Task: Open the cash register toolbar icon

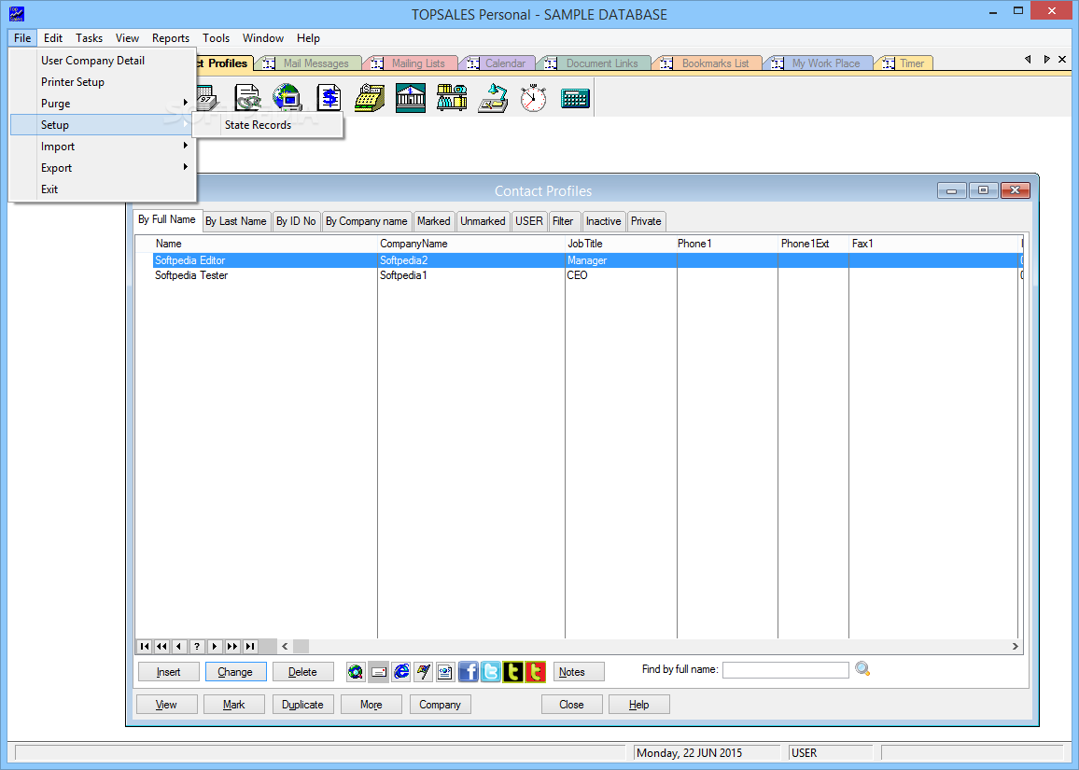Action: (x=370, y=98)
